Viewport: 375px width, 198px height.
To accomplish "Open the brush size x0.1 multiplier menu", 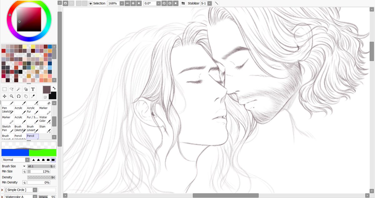I will [x=24, y=166].
